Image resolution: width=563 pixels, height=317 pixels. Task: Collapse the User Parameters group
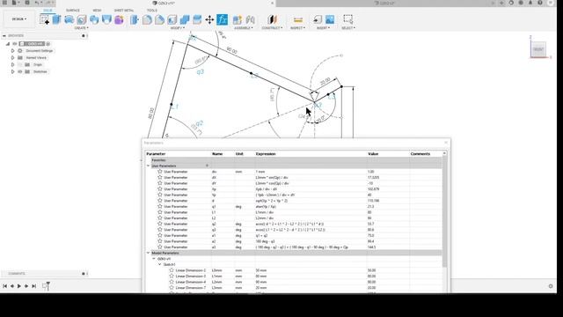(x=148, y=166)
